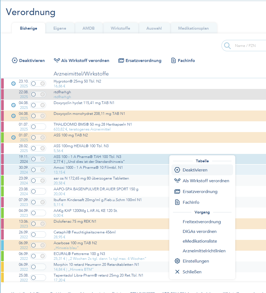
Task: Switch to the AMDB tab
Action: (89, 28)
